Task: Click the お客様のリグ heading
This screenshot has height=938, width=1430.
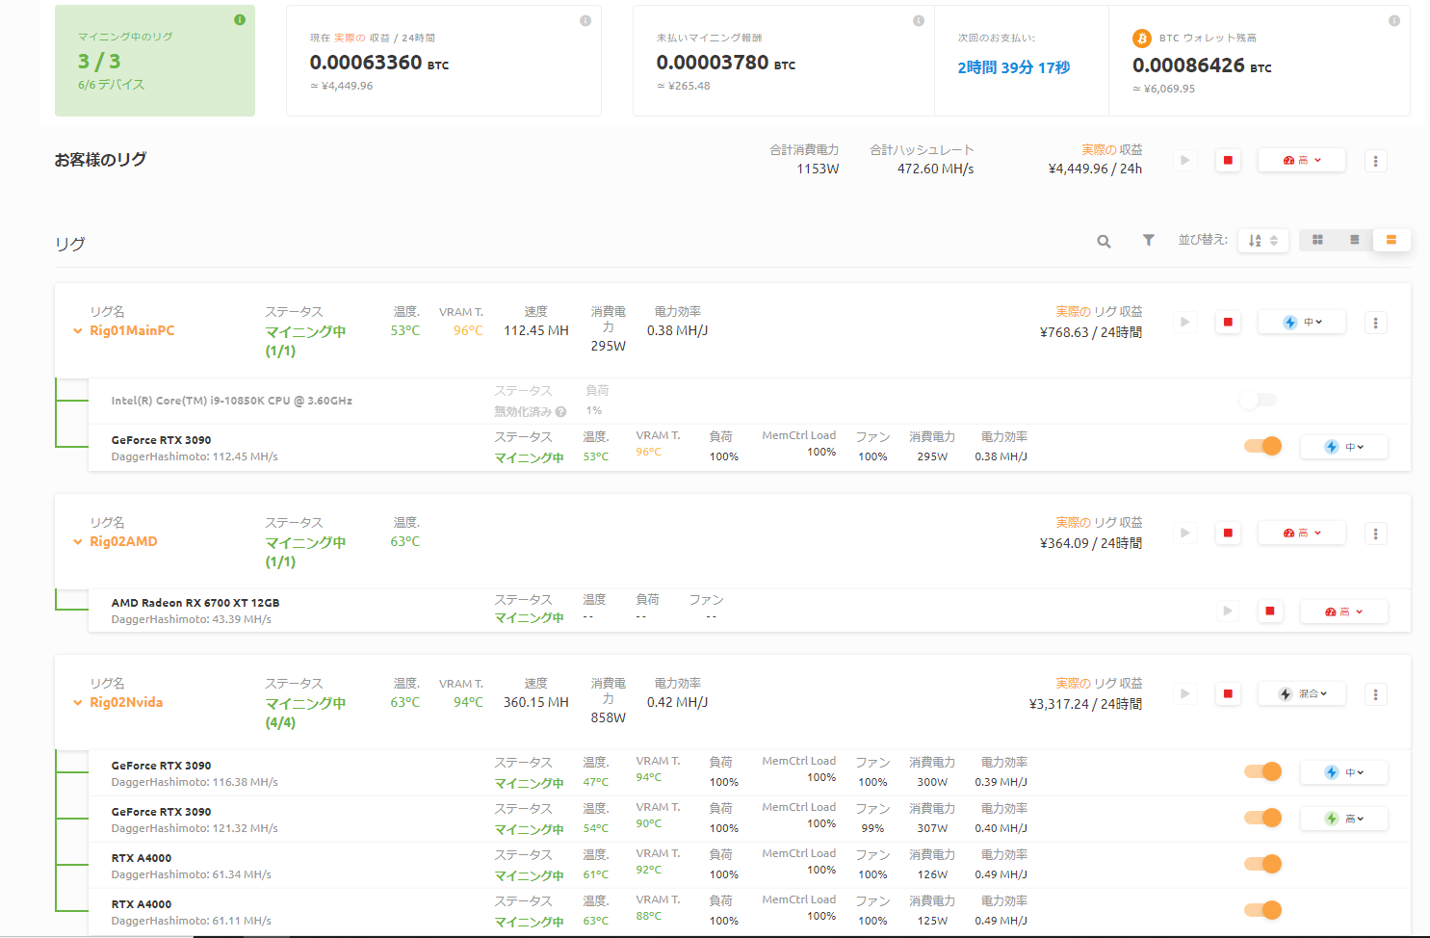Action: tap(100, 160)
